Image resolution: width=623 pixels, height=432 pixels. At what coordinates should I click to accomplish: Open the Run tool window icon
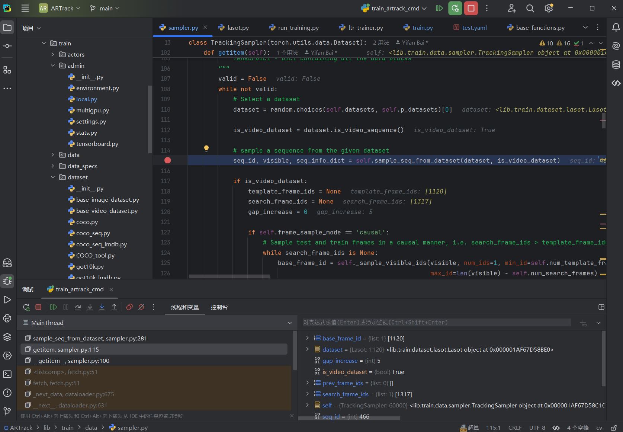click(x=7, y=300)
